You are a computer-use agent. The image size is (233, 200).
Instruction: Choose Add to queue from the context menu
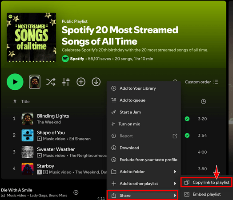[x=144, y=100]
